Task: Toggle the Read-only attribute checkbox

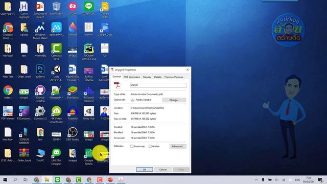Action: 132,147
